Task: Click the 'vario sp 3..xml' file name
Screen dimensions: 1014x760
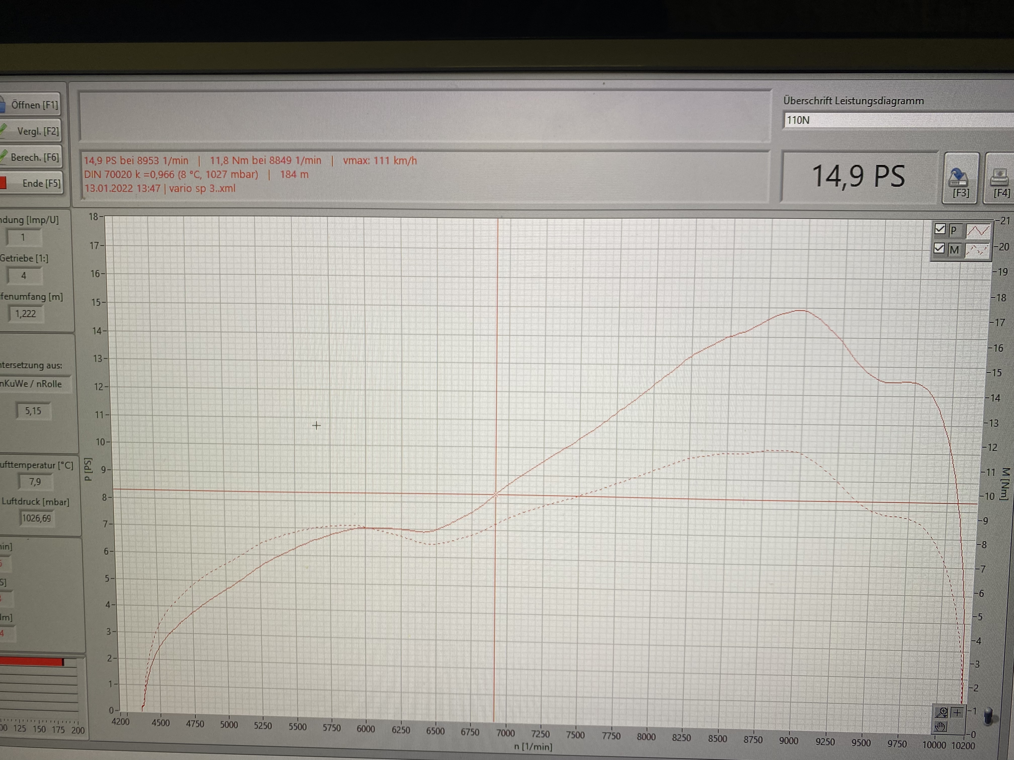Action: [202, 188]
